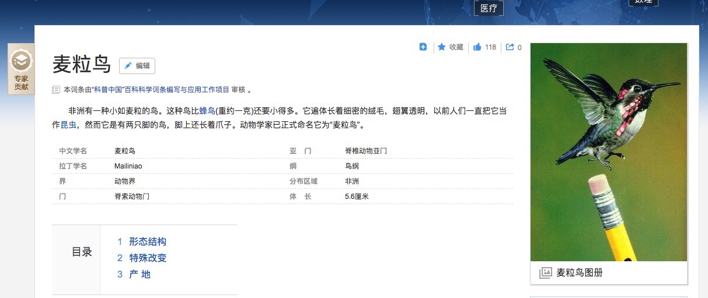Open the 昆虫 hyperlink
The width and height of the screenshot is (708, 298).
pyautogui.click(x=68, y=125)
